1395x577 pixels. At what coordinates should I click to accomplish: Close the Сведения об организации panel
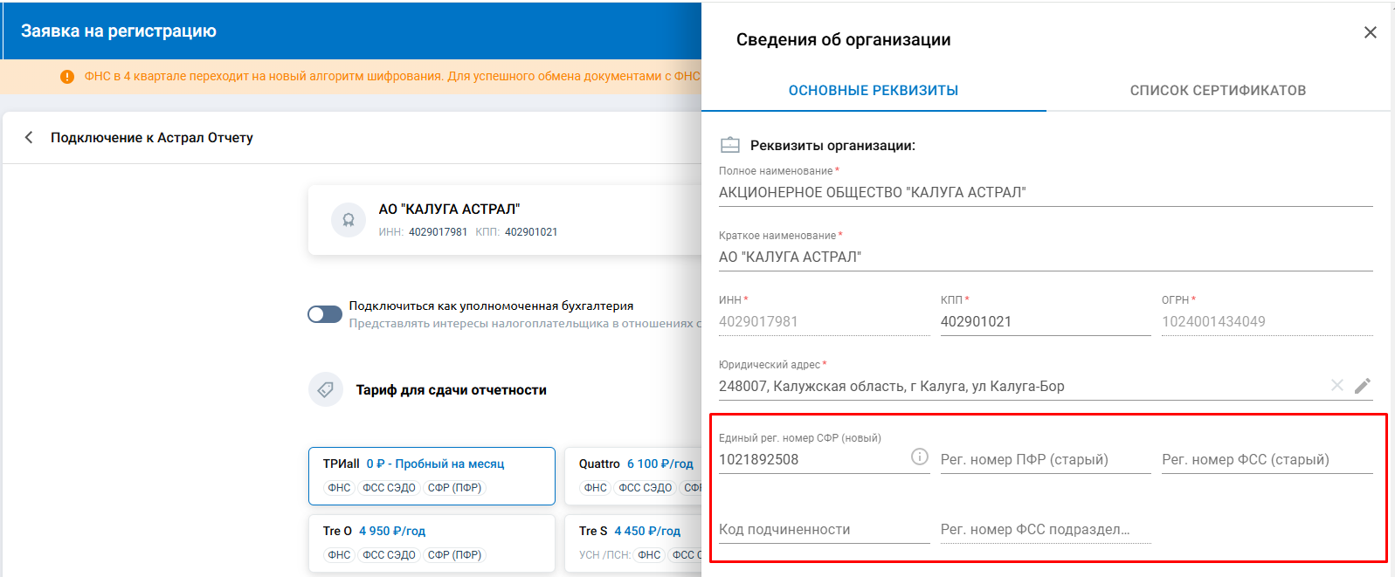[x=1370, y=32]
